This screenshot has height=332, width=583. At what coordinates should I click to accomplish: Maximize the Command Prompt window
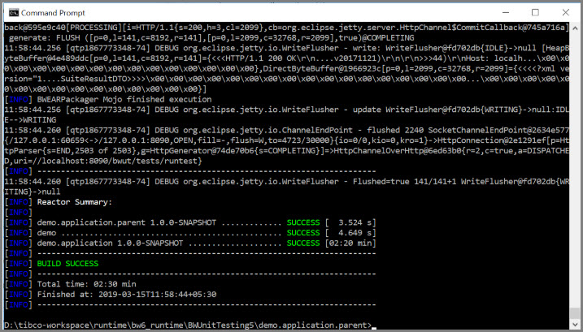point(535,13)
